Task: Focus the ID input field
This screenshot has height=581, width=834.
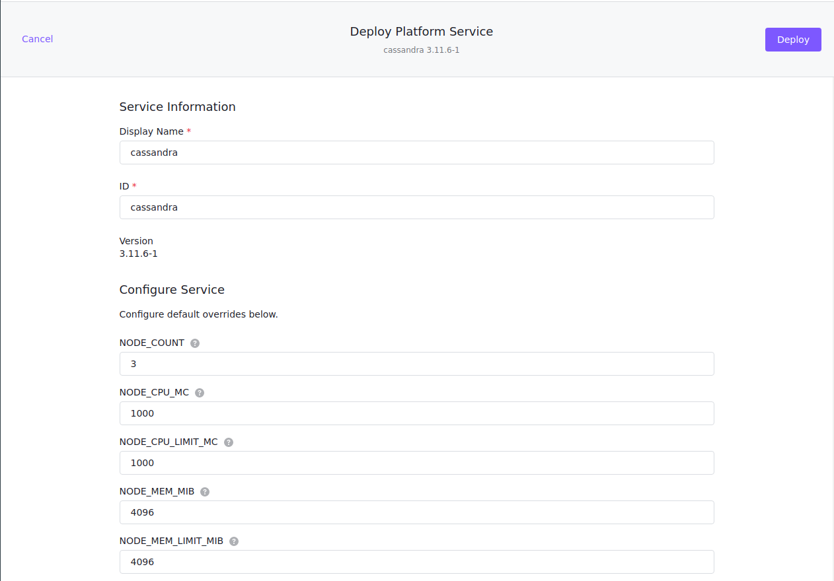Action: click(x=416, y=207)
